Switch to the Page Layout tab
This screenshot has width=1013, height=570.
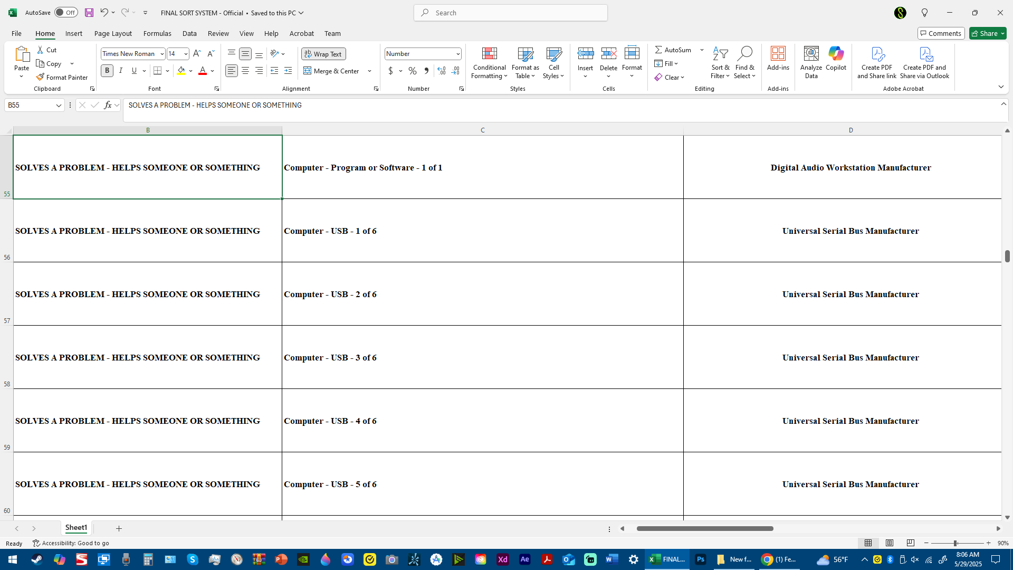click(x=113, y=33)
